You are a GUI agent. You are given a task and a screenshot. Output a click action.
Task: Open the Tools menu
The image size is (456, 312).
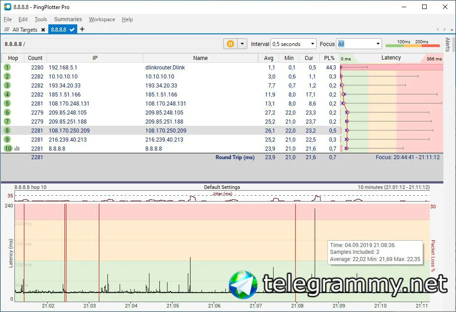41,19
